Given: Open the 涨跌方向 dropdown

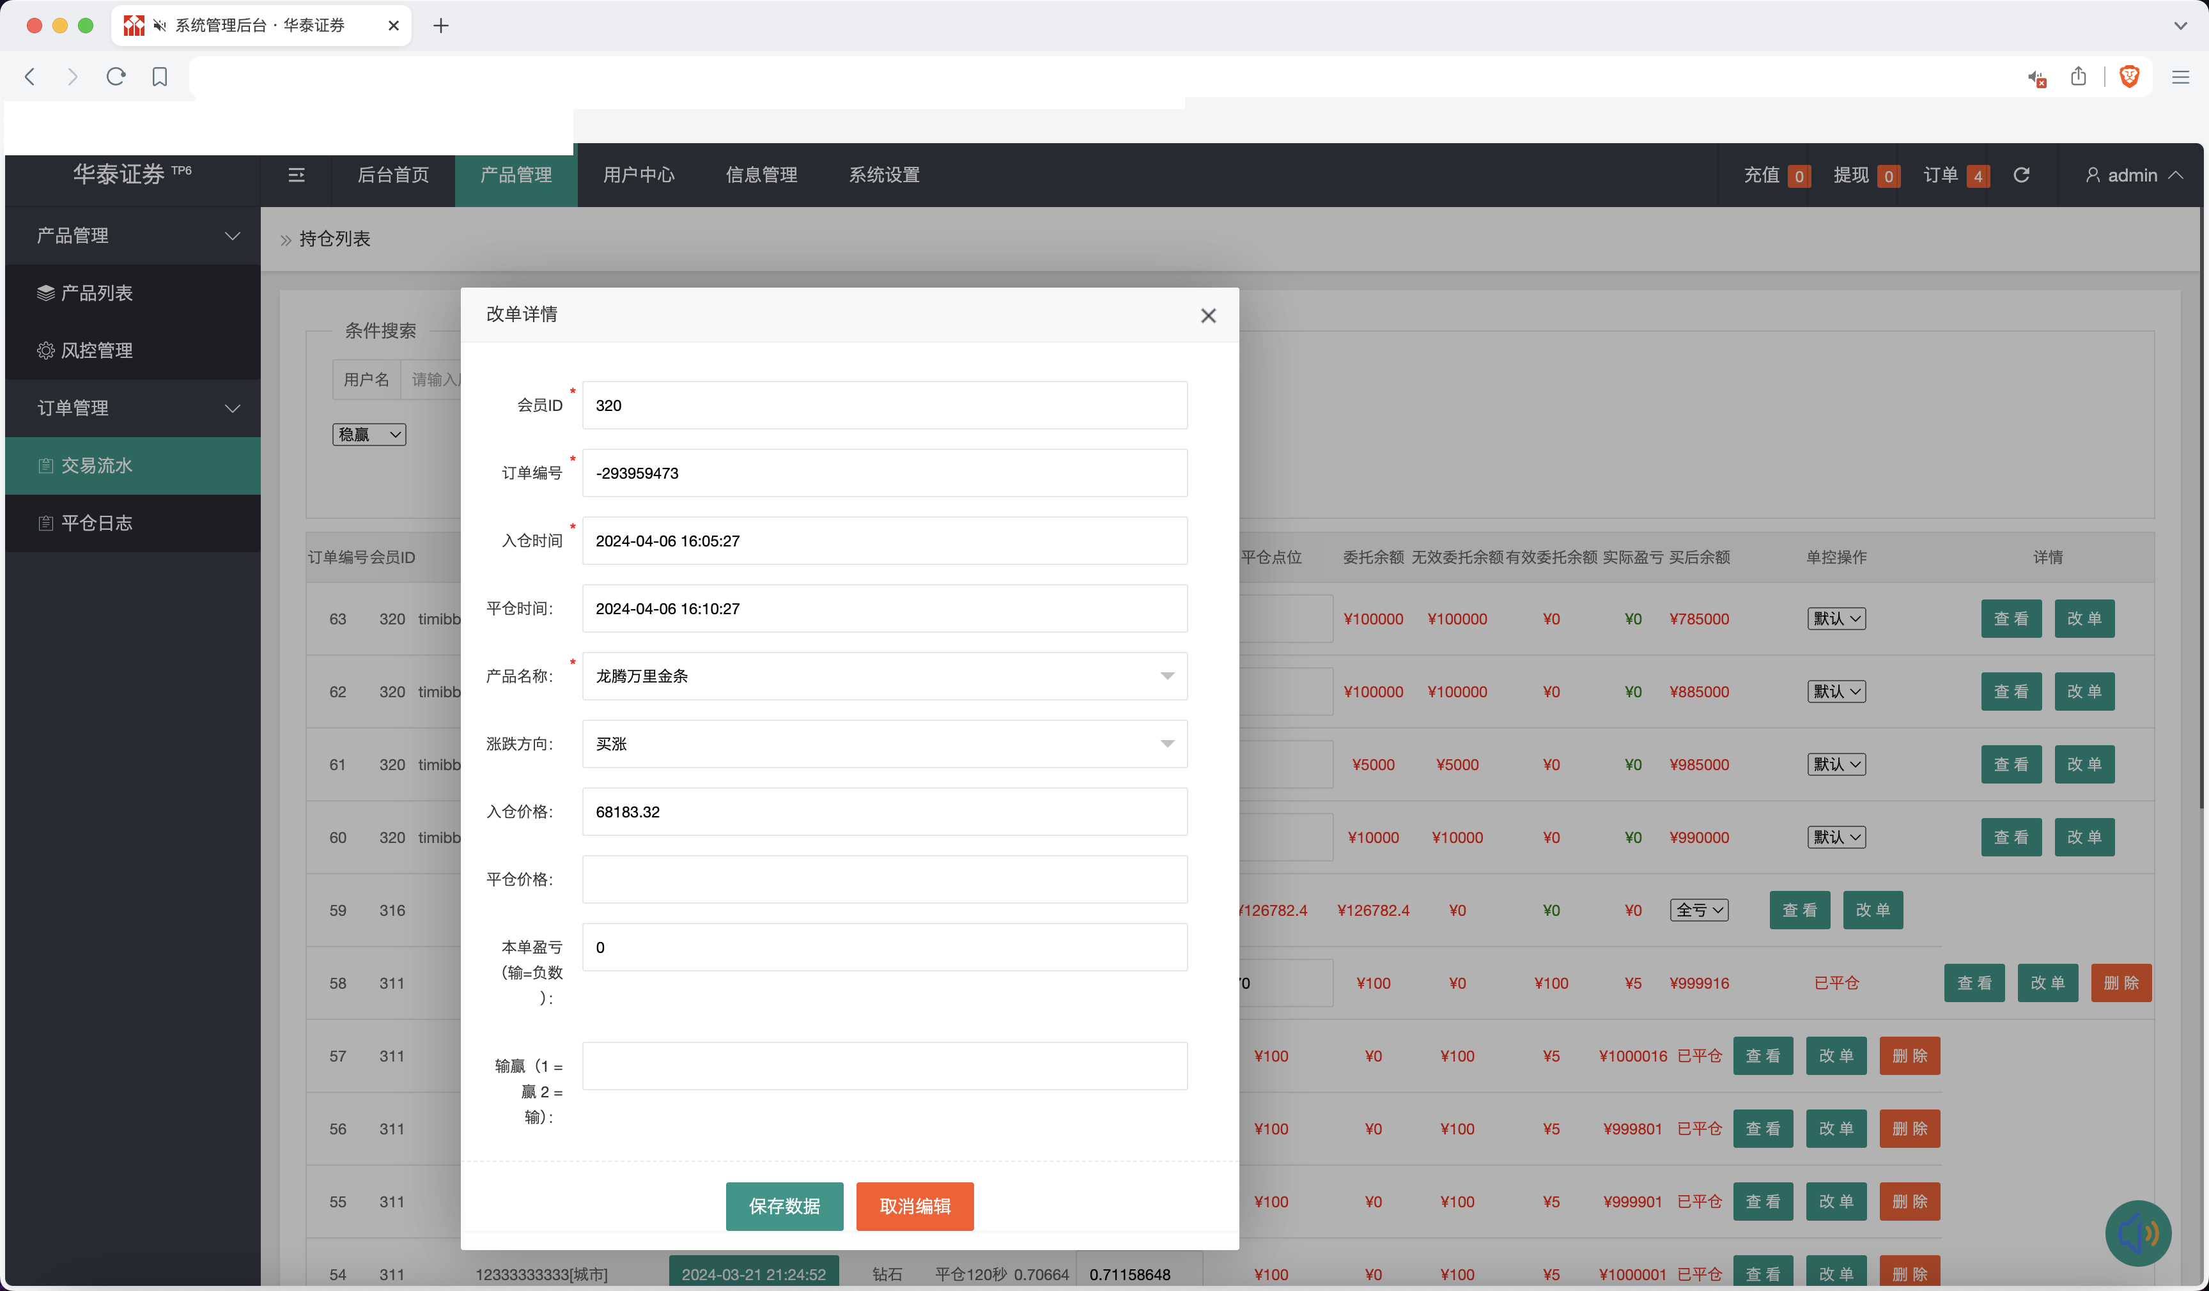Looking at the screenshot, I should click(885, 743).
